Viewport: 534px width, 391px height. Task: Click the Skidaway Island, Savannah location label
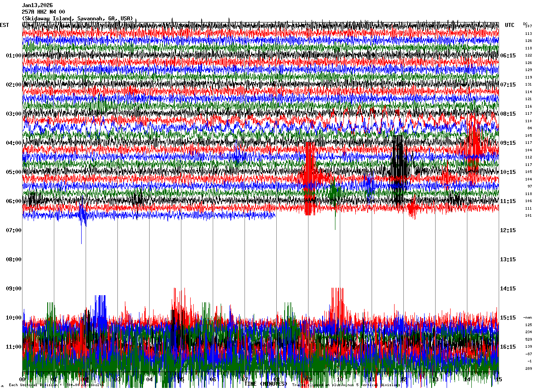click(77, 19)
